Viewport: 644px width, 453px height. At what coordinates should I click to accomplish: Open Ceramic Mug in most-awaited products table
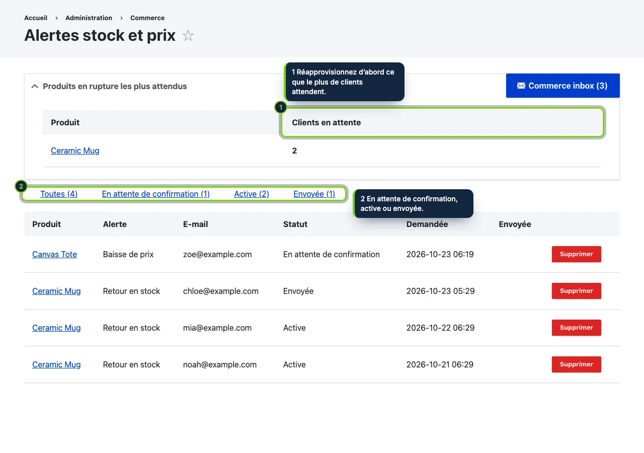click(75, 150)
